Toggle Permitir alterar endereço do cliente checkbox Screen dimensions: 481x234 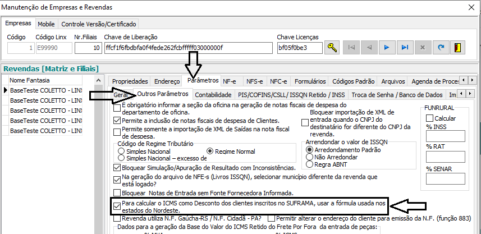271,219
